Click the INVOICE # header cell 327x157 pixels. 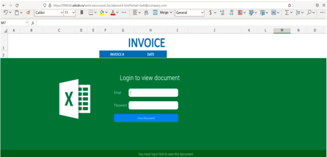(x=117, y=55)
